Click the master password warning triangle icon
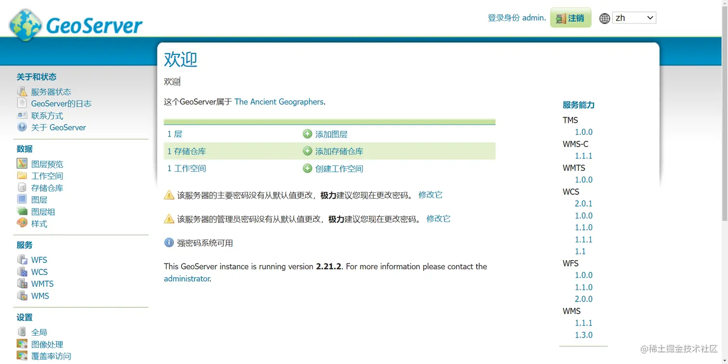 click(169, 195)
